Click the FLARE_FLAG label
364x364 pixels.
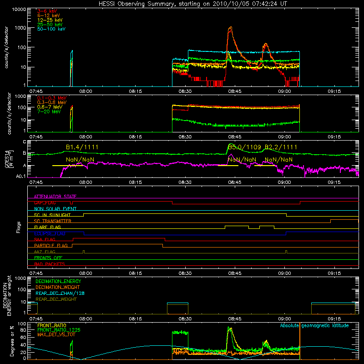(x=47, y=227)
